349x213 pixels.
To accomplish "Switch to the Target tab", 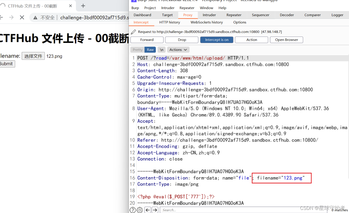I will [x=167, y=15].
